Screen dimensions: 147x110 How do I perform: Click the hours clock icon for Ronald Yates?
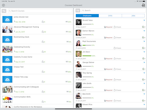click(x=115, y=27)
